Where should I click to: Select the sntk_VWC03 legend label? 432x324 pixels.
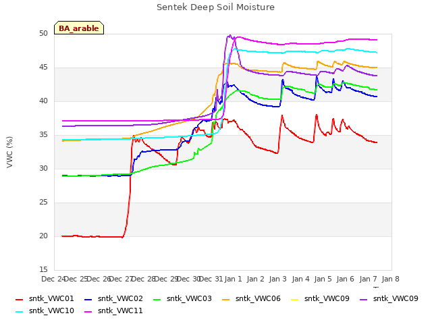189,298
